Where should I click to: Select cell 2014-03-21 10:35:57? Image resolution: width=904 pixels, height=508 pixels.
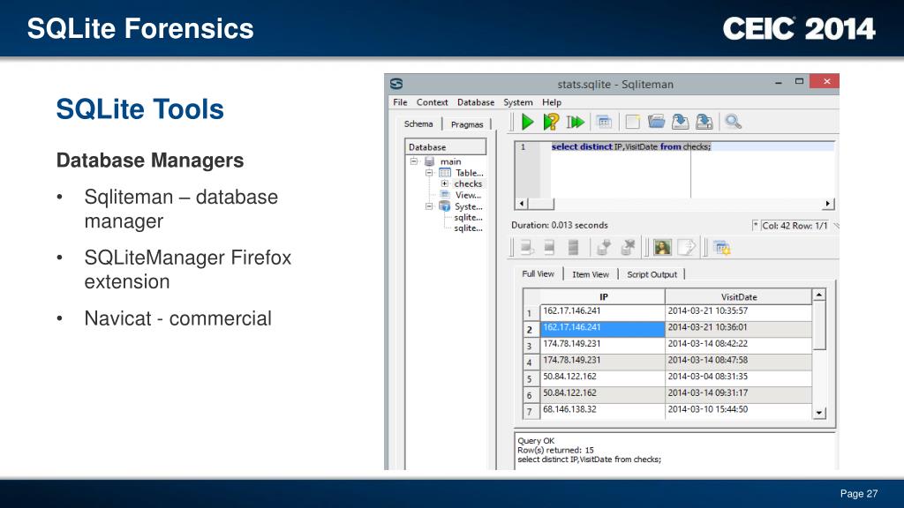738,311
